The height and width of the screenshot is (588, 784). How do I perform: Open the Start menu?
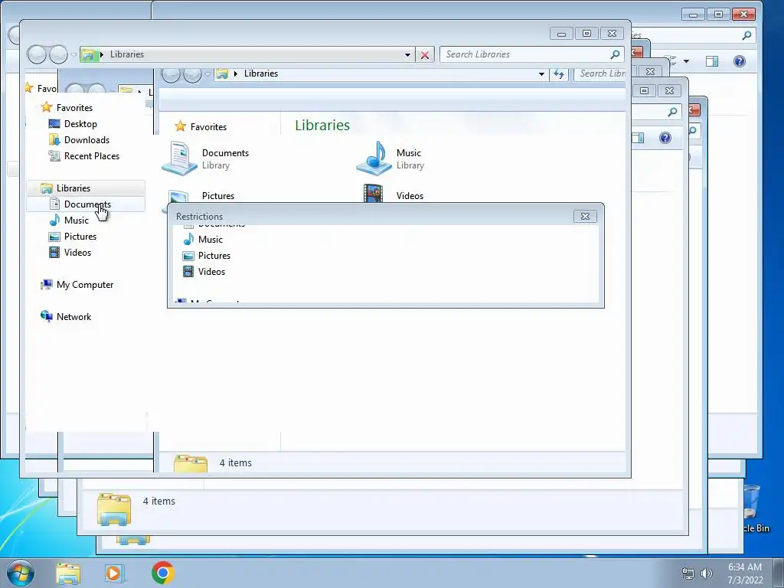[20, 573]
